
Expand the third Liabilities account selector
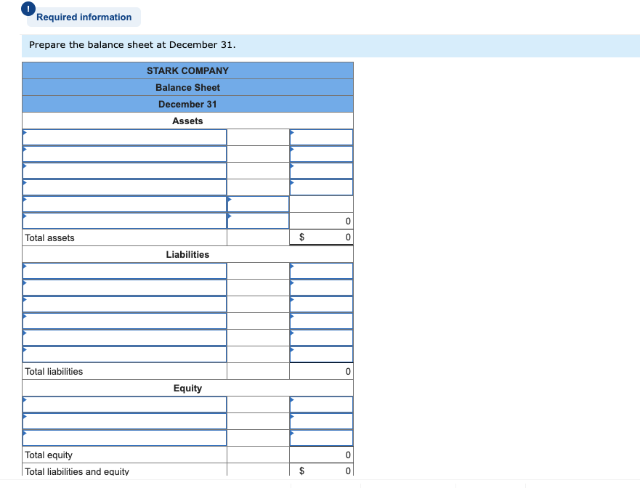point(123,304)
